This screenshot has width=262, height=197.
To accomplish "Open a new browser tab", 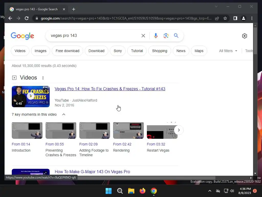I will [73, 9].
